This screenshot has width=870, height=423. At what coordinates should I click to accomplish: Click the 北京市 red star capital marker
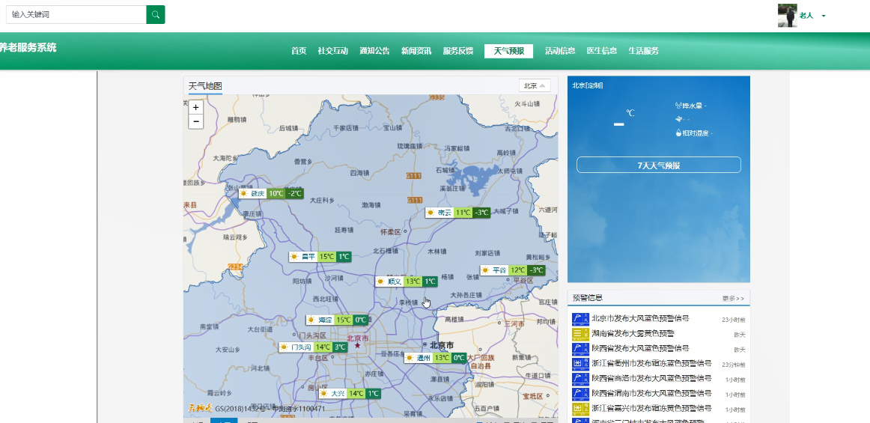(357, 345)
